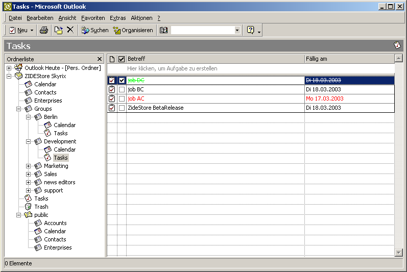
Task: Click the Organisieren button
Action: (133, 30)
